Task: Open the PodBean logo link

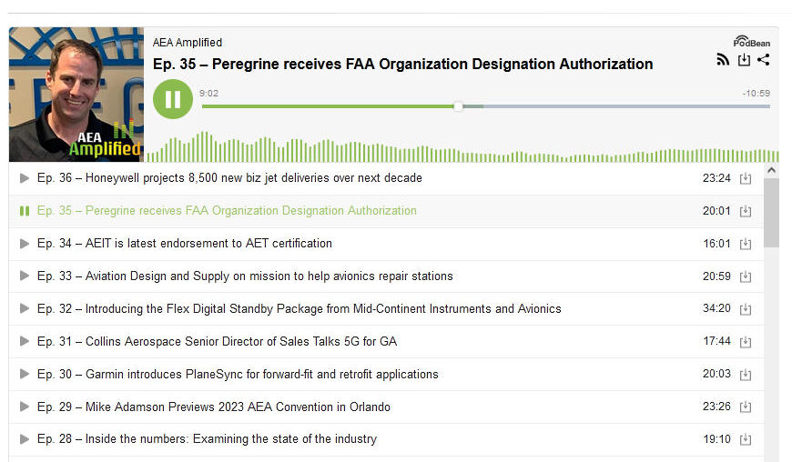Action: pyautogui.click(x=752, y=42)
